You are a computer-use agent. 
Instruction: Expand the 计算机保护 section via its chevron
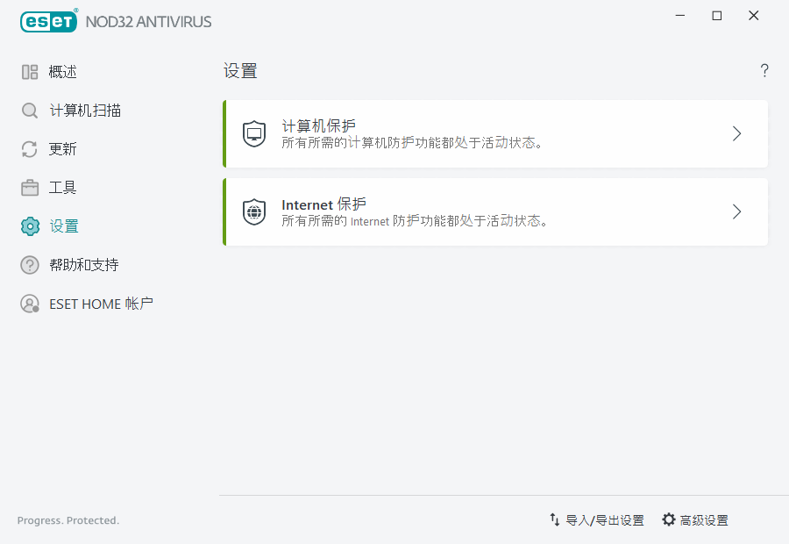pyautogui.click(x=736, y=133)
